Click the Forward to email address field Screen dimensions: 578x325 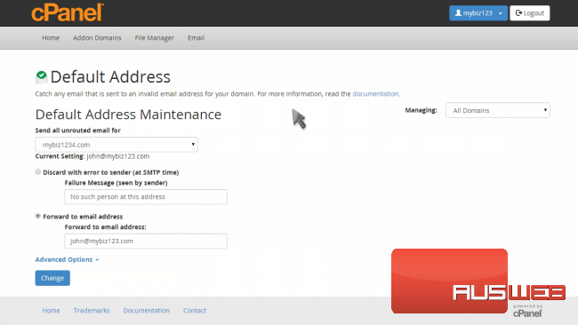point(146,241)
